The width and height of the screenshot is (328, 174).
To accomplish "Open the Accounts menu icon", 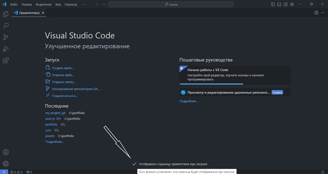I will [x=6, y=152].
